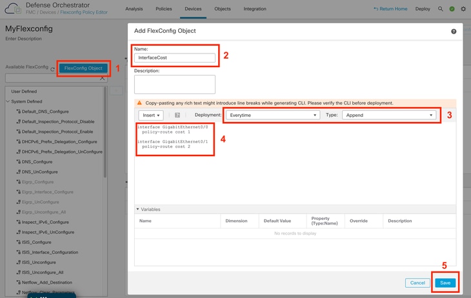Select Netflow_Add_Destination item
The image size is (471, 298).
click(x=47, y=283)
